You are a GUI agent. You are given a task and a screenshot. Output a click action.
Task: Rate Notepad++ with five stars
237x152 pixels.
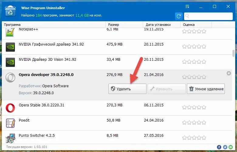pos(204,31)
